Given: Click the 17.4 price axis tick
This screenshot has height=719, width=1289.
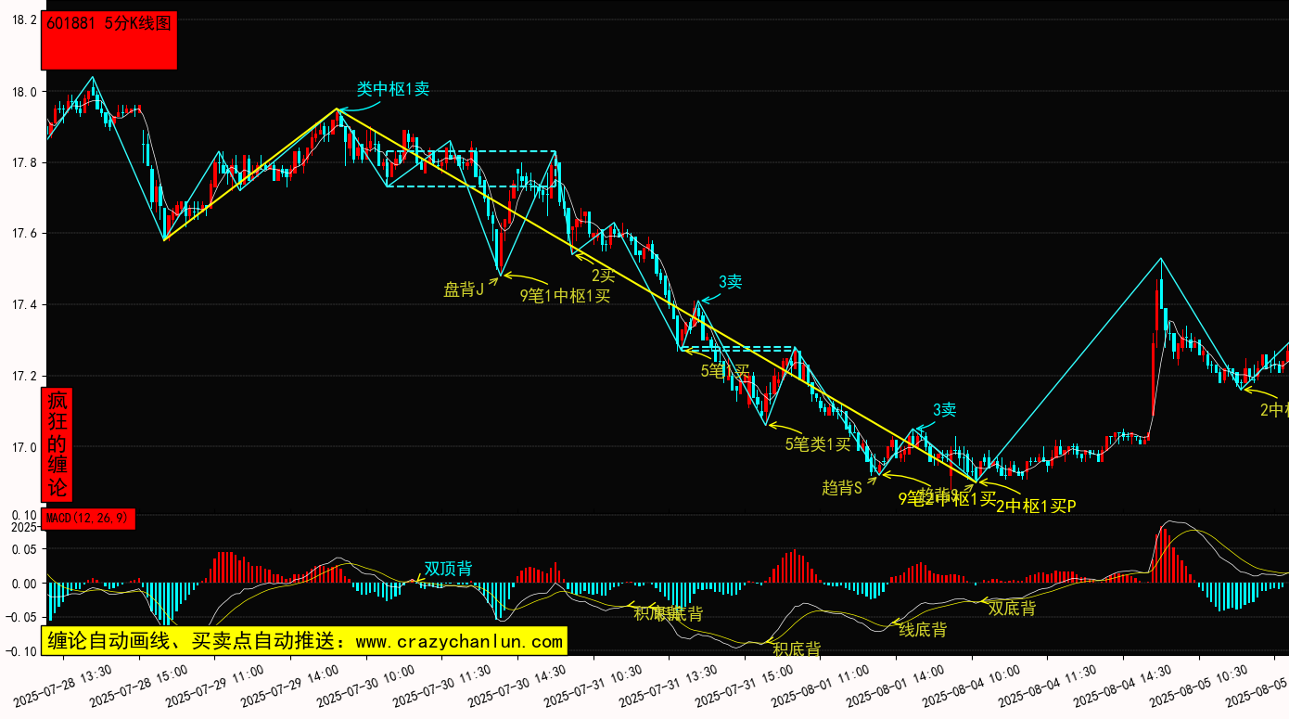Looking at the screenshot, I should [23, 305].
